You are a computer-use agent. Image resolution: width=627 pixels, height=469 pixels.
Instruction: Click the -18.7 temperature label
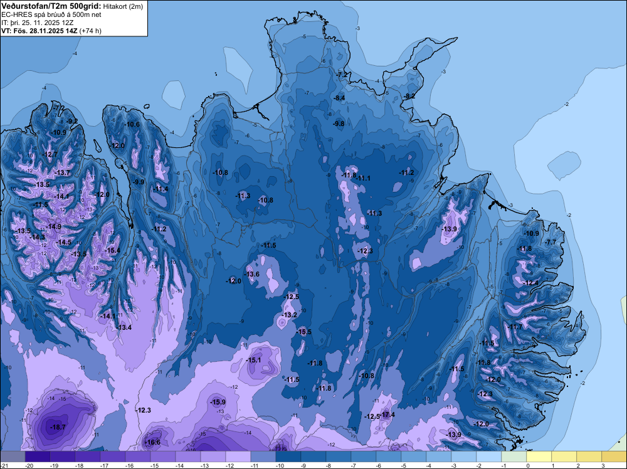58,427
